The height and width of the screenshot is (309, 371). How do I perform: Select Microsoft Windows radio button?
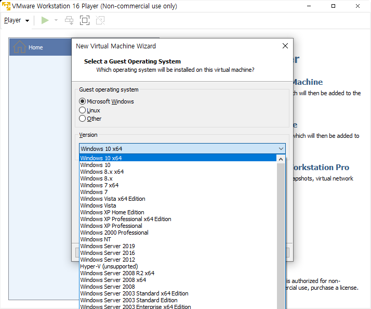82,101
